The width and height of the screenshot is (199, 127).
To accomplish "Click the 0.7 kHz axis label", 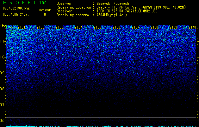I will pos(3,105).
